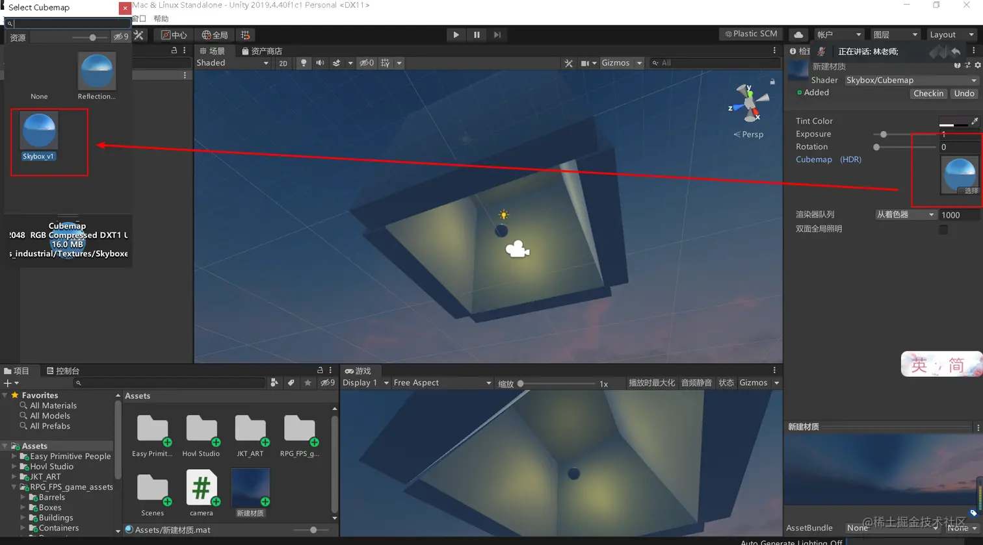This screenshot has width=983, height=545.
Task: Toggle pivot center mode button
Action: coord(174,35)
